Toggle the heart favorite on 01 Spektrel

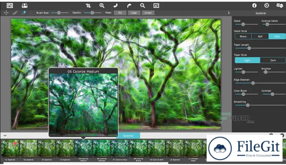click(x=15, y=144)
